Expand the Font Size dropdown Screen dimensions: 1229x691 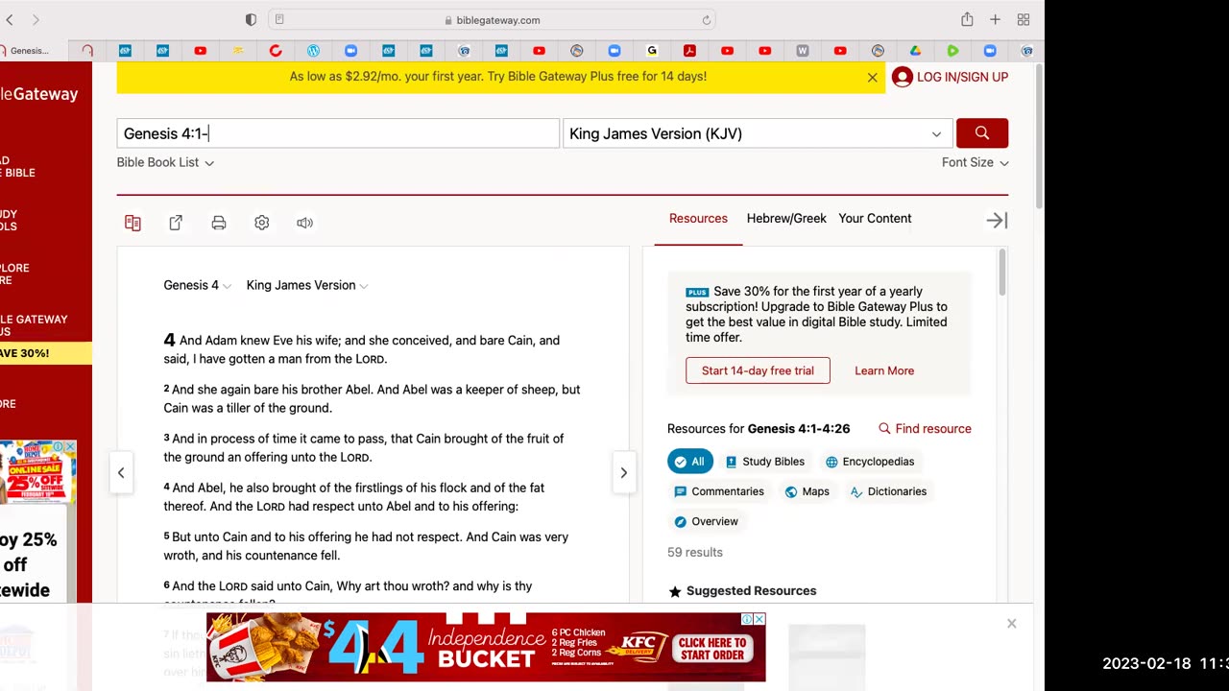pyautogui.click(x=975, y=162)
